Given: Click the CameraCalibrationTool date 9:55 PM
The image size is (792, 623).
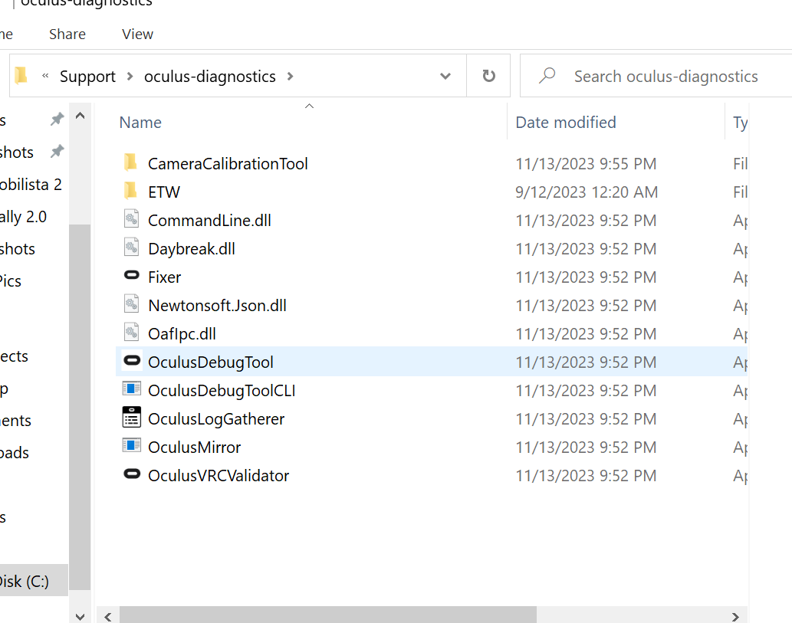Looking at the screenshot, I should pos(586,164).
